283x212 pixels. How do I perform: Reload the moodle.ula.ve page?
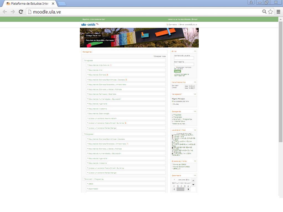21,12
